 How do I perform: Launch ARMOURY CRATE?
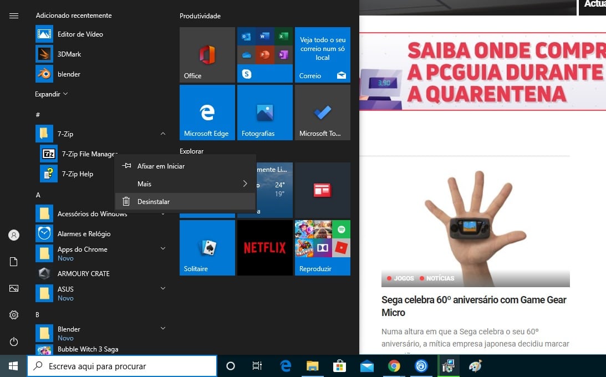click(x=100, y=273)
